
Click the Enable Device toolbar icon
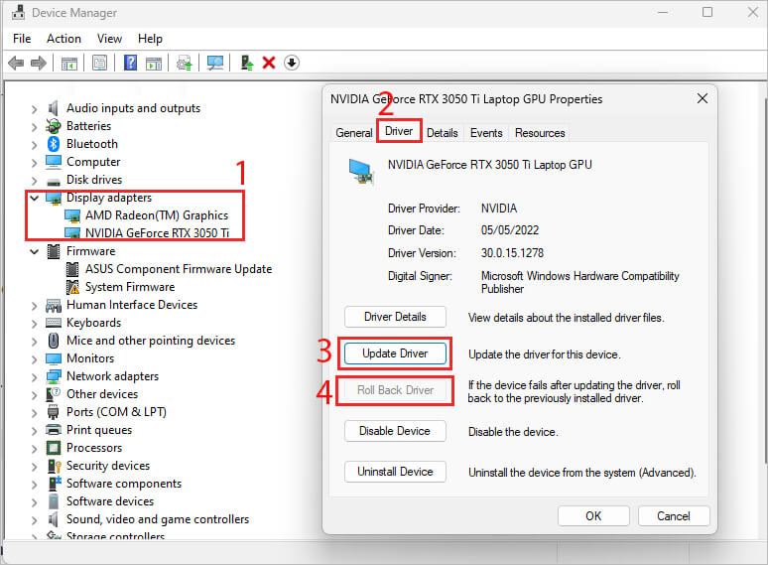click(x=246, y=63)
